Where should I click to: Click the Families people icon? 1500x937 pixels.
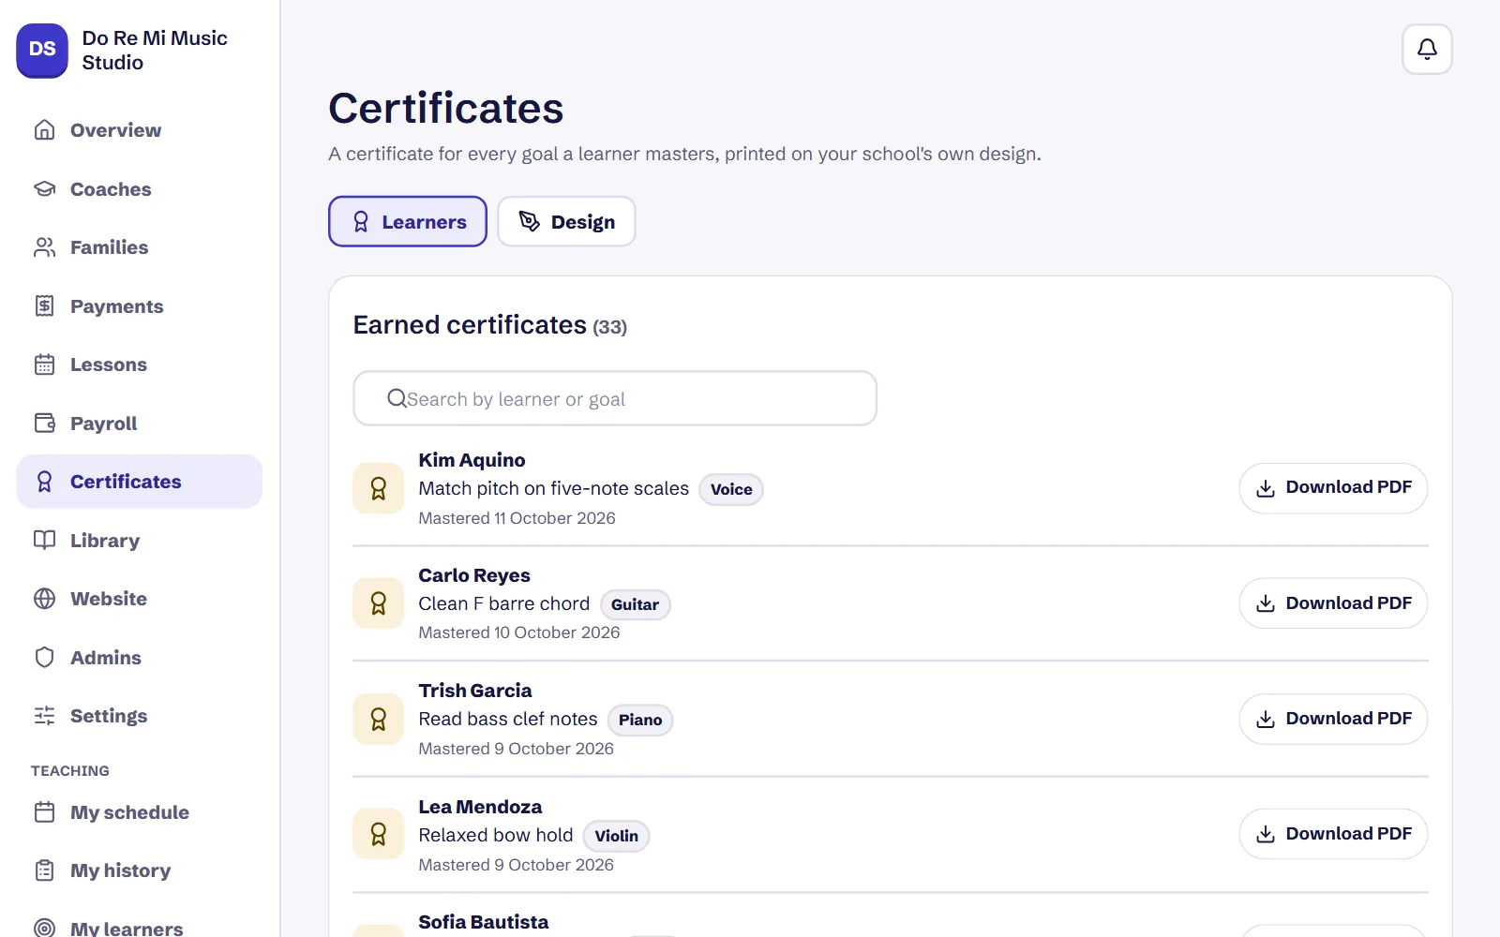pyautogui.click(x=44, y=247)
